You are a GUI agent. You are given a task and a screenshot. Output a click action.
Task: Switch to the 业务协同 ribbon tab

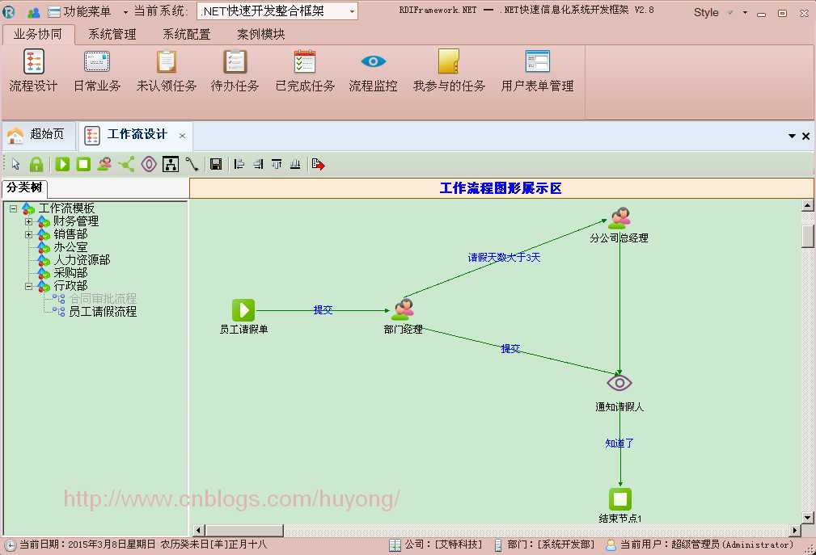[37, 34]
